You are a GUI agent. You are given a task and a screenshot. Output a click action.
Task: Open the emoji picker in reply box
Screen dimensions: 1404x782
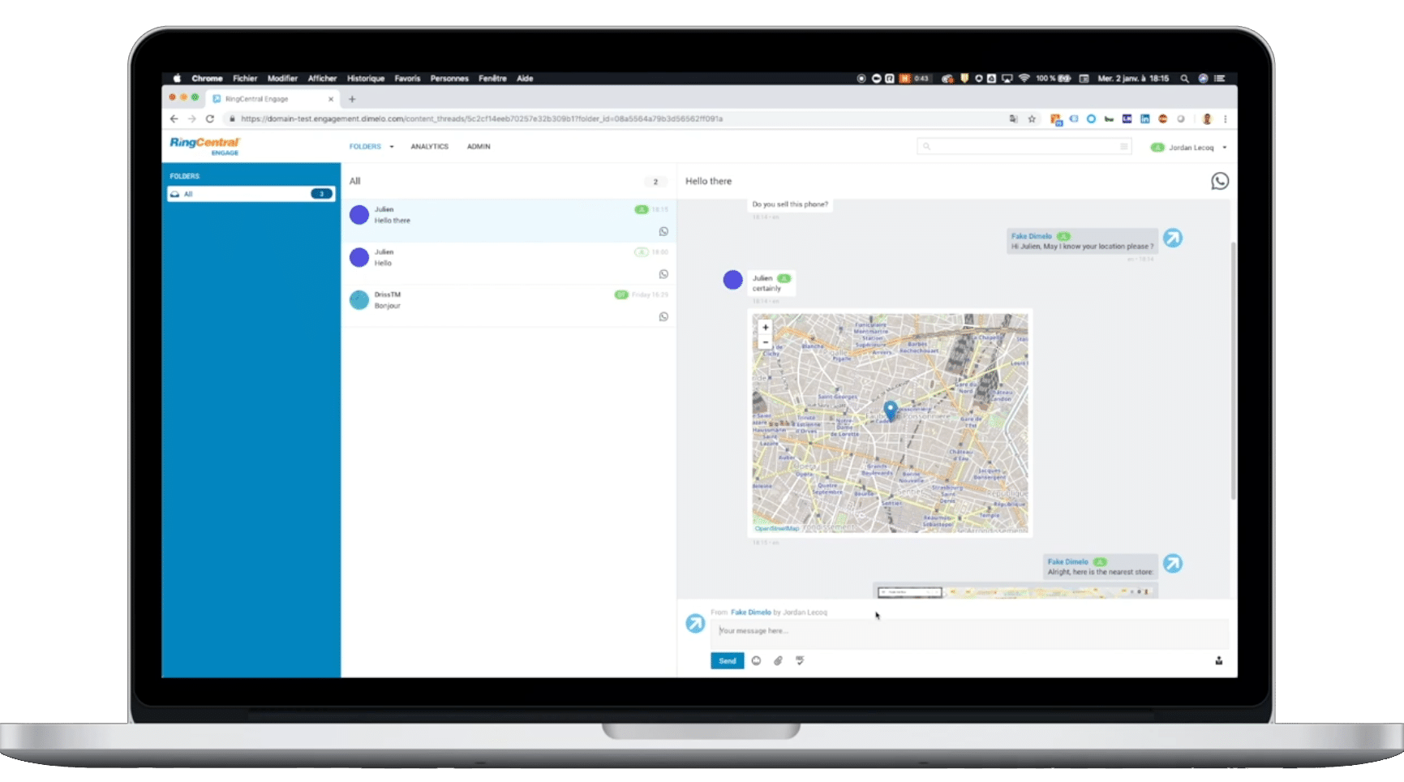click(756, 661)
